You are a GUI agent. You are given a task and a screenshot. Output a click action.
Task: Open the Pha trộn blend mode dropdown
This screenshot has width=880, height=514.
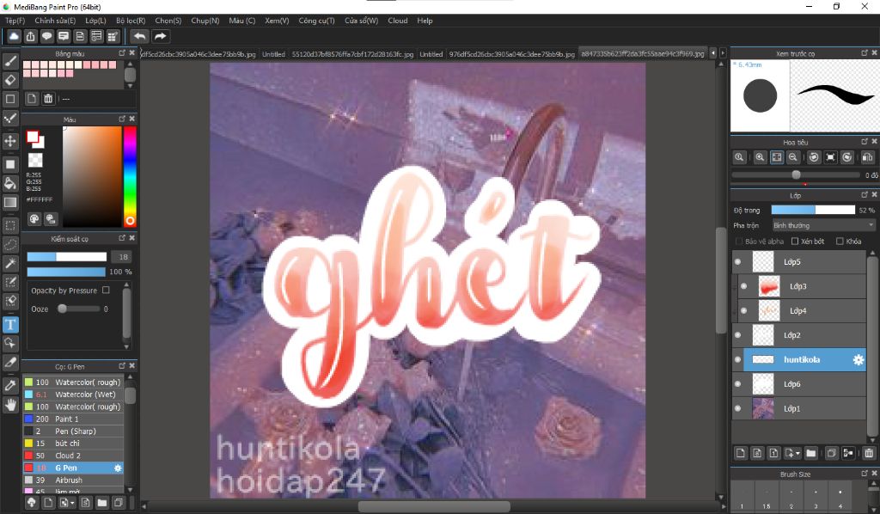[x=823, y=225]
